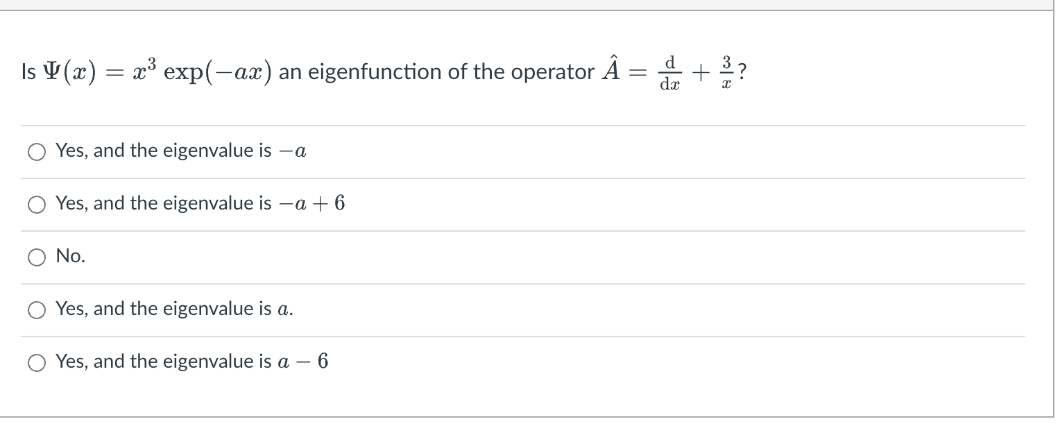Select the radio button for "Yes, and the eigenvalue is a − 6"

pyautogui.click(x=37, y=362)
